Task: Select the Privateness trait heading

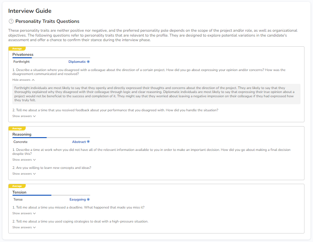Action: [23, 55]
